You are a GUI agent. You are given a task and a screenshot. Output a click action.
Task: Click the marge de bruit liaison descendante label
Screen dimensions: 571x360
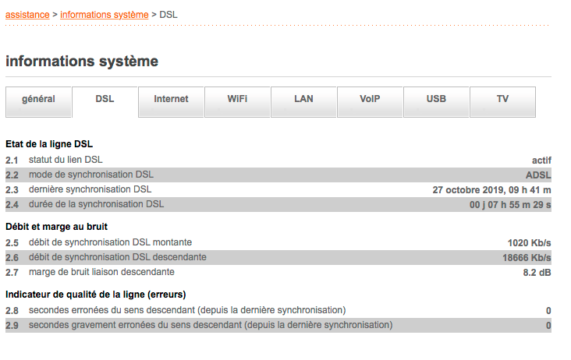(x=101, y=272)
